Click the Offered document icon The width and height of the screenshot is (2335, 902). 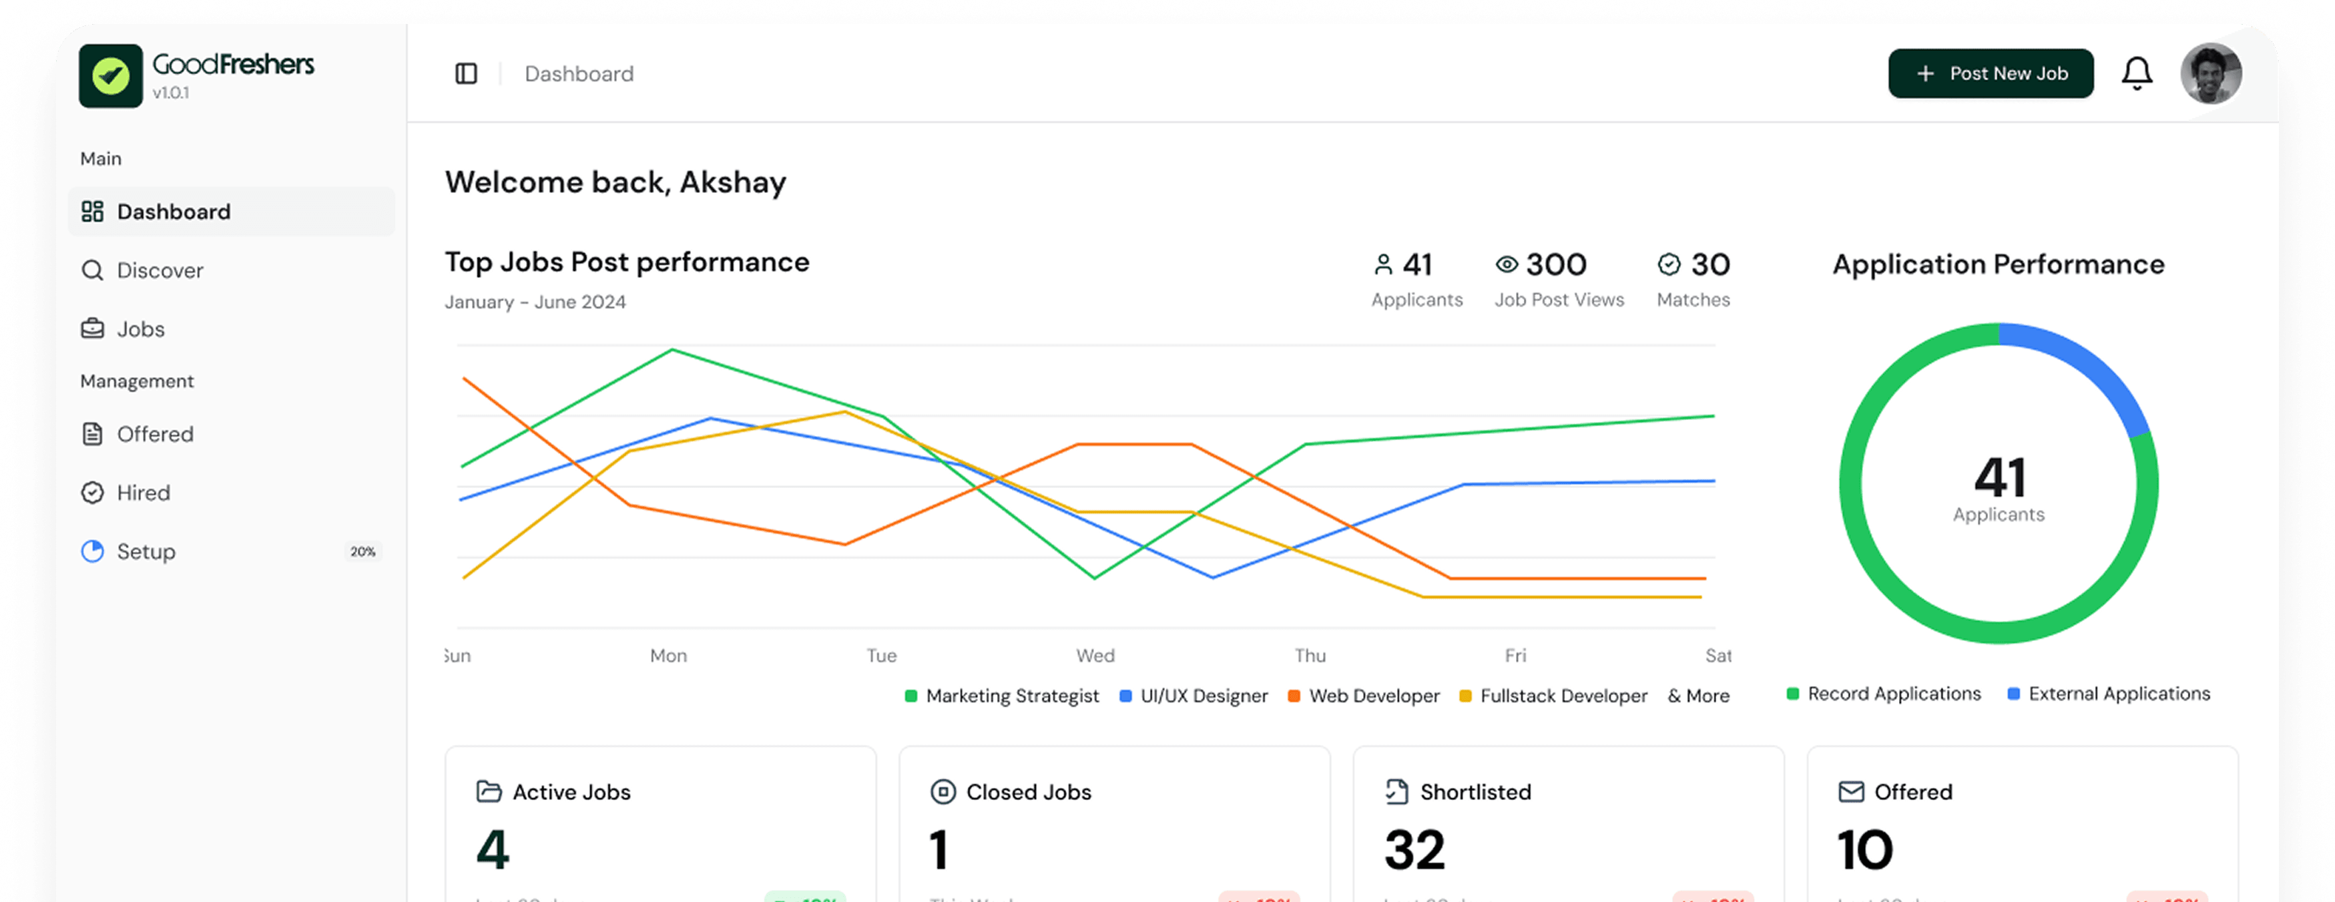click(x=93, y=434)
